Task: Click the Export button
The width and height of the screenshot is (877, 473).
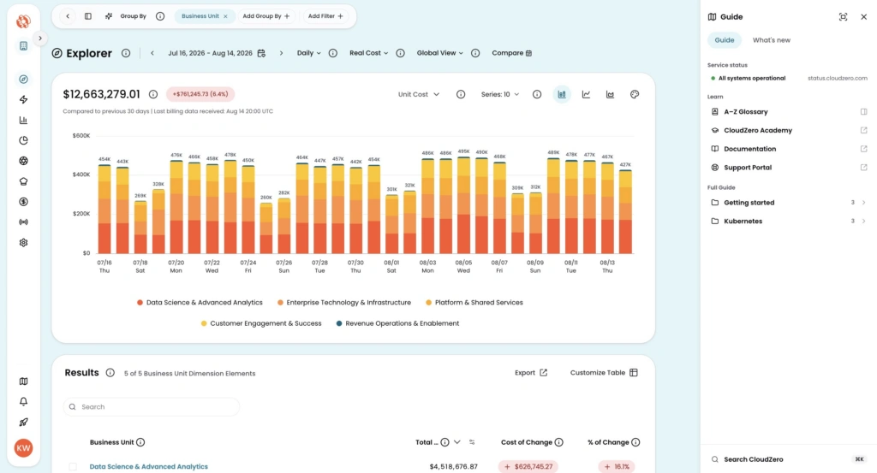Action: click(x=531, y=372)
